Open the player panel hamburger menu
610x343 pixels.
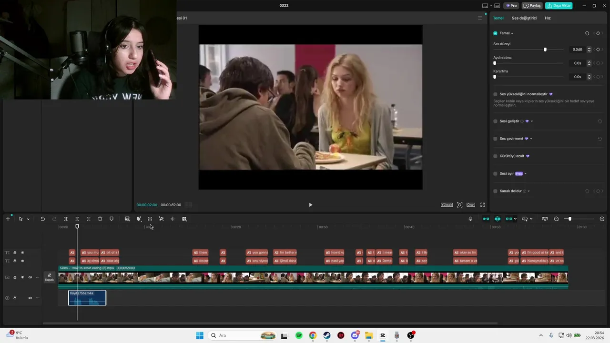click(480, 18)
